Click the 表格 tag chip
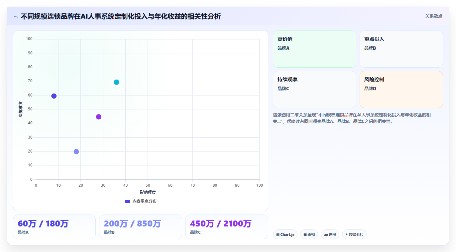The width and height of the screenshot is (456, 252). tap(309, 234)
